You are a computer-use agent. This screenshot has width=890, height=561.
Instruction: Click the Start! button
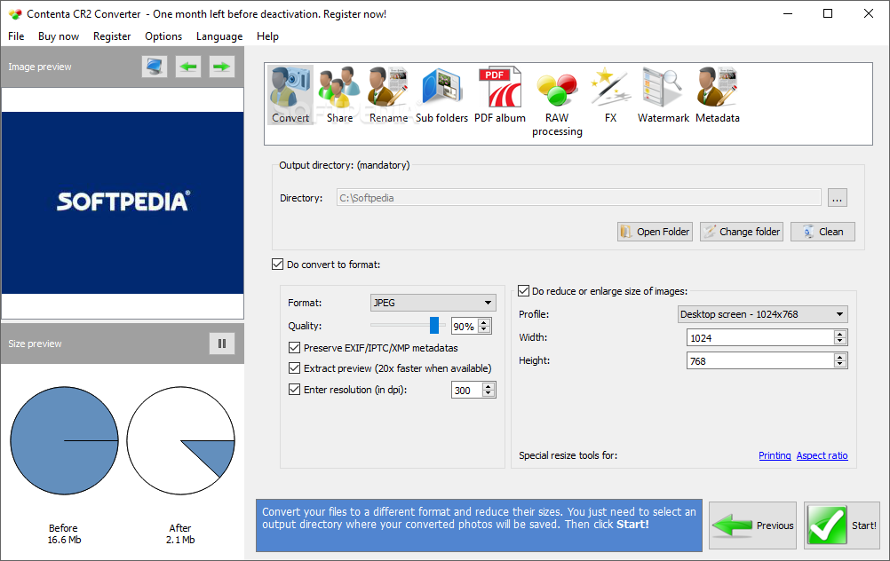(x=842, y=525)
